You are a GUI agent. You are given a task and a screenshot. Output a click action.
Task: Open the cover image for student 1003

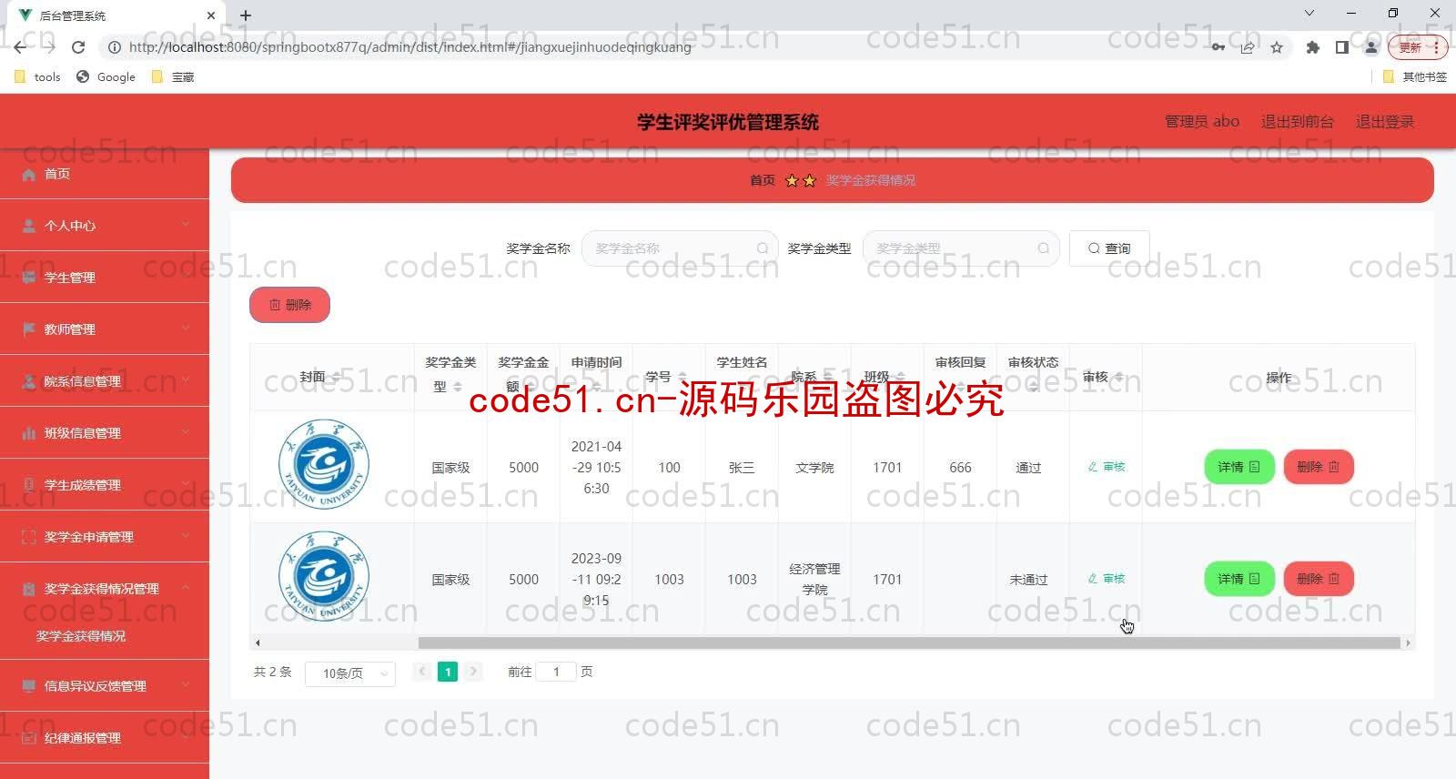click(324, 576)
